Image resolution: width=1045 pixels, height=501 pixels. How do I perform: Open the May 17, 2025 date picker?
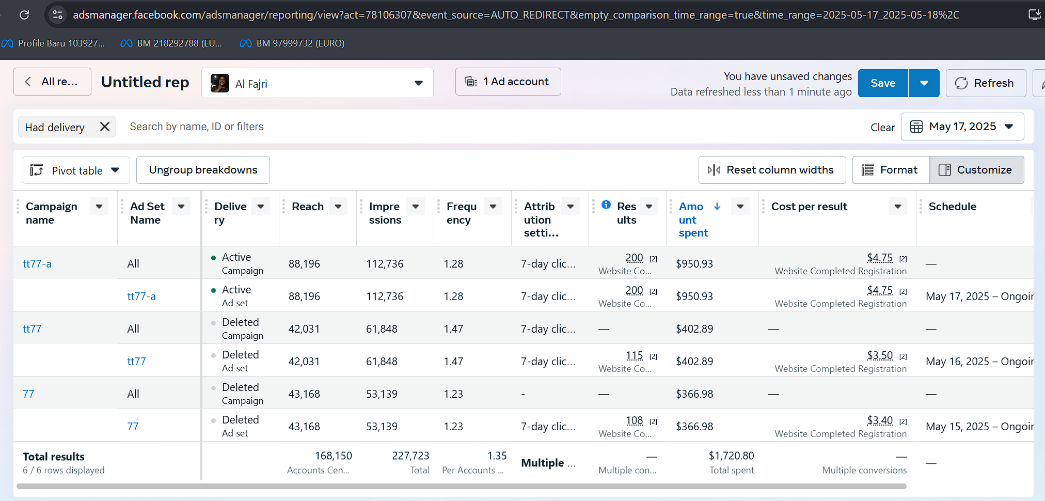click(x=962, y=127)
